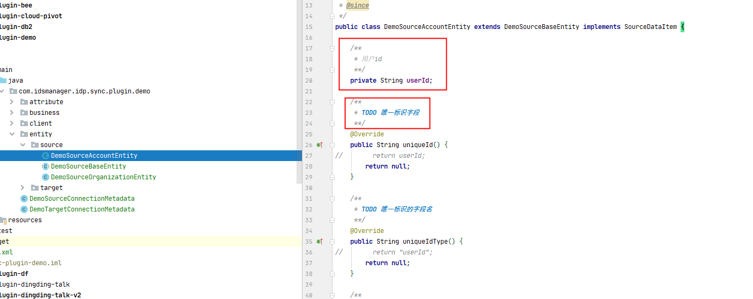Select plugin-dingding-talk module in tree
753x299 pixels.
(x=34, y=285)
